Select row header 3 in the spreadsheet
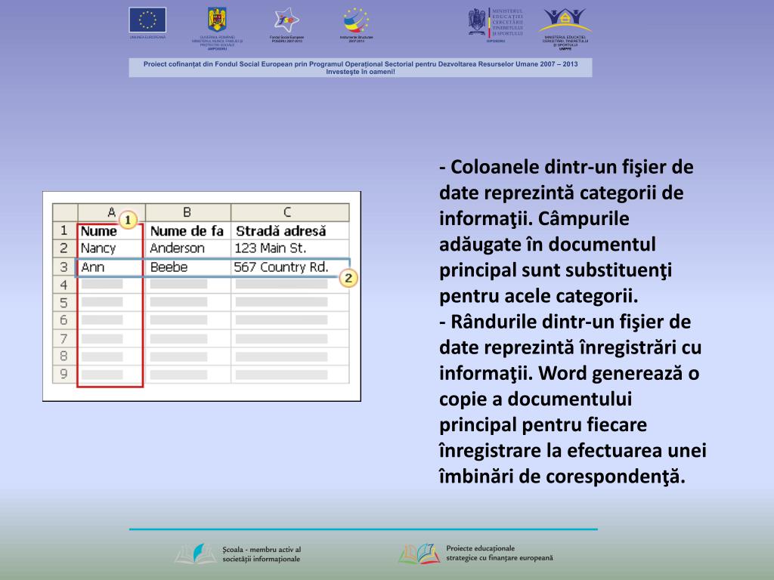Viewport: 774px width, 580px height. [x=65, y=267]
